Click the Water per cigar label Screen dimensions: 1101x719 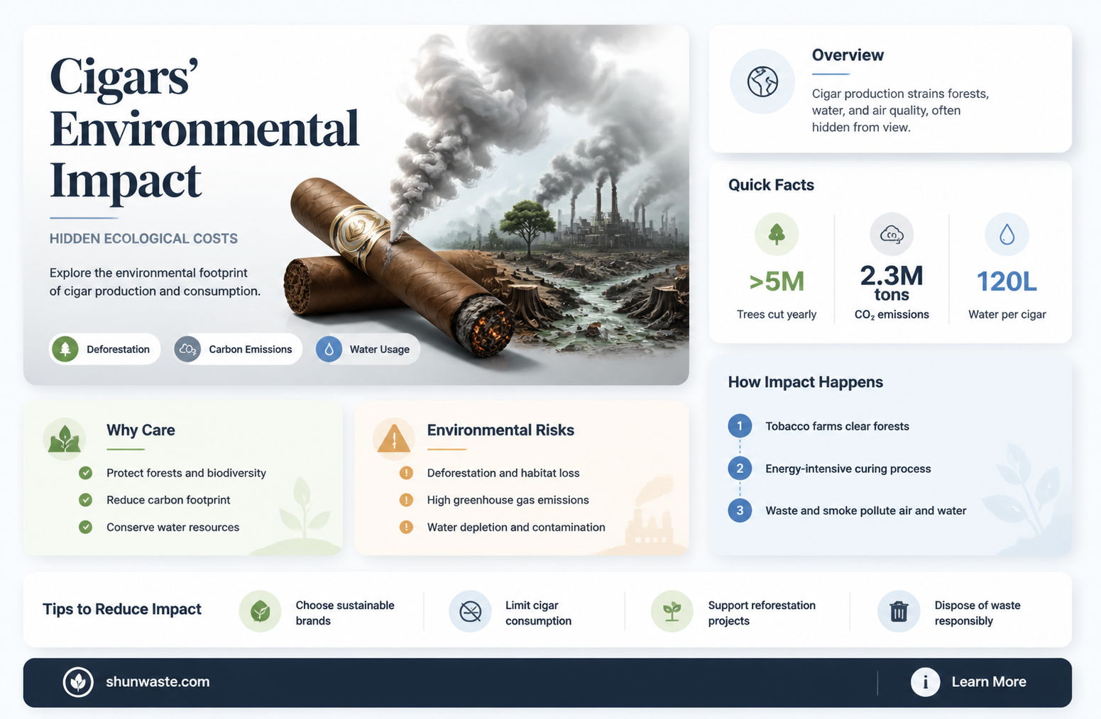click(x=1007, y=315)
